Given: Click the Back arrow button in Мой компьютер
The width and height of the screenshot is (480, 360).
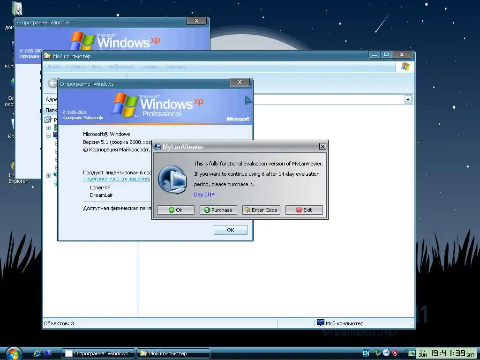Looking at the screenshot, I should [52, 83].
